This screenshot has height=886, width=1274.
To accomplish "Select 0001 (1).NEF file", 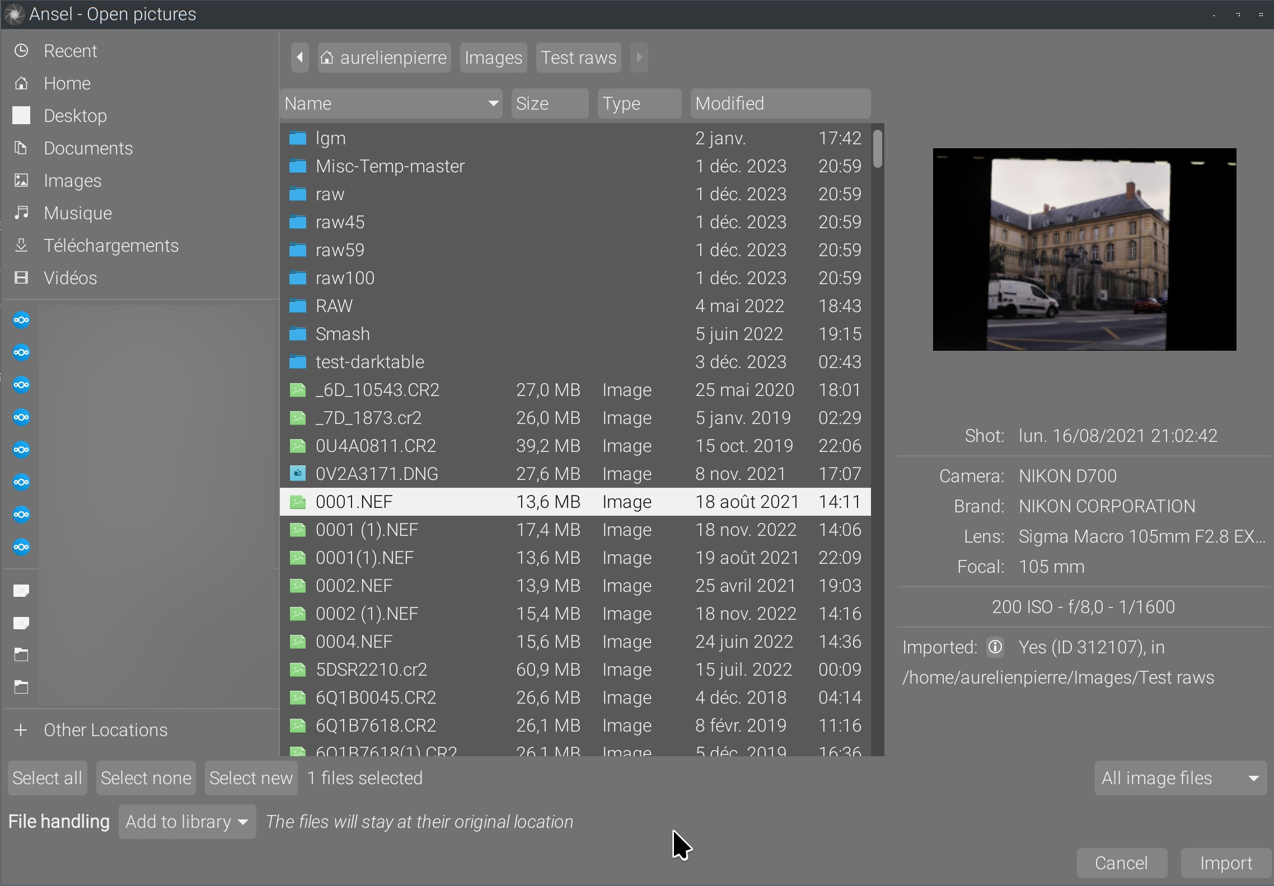I will (x=575, y=530).
